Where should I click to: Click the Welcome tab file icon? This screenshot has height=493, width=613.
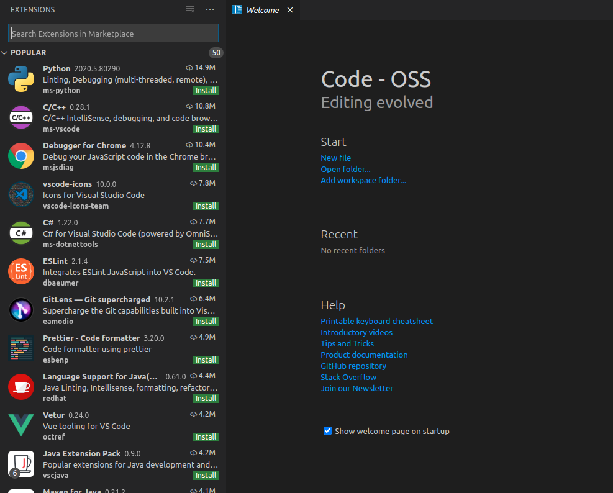pos(237,9)
